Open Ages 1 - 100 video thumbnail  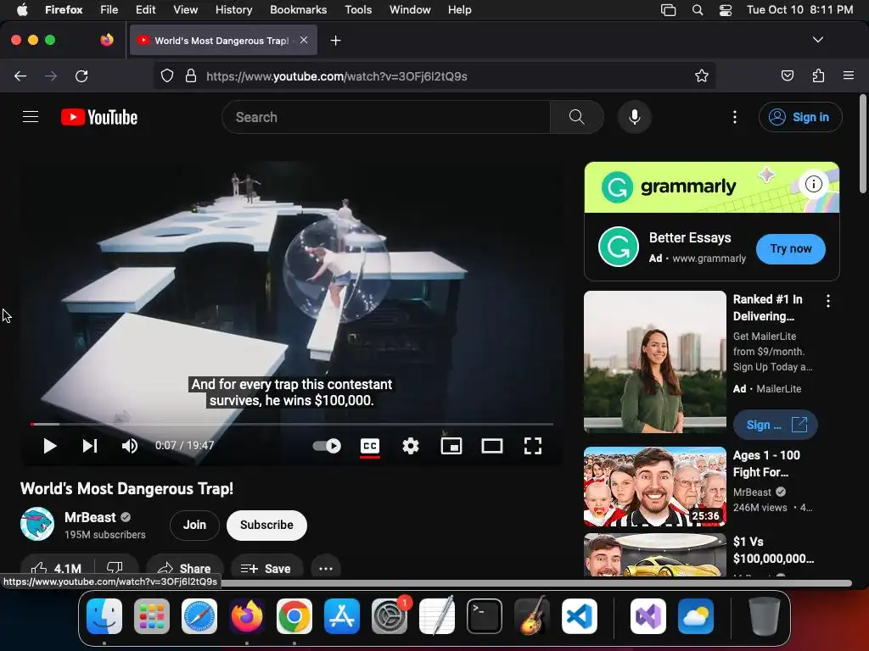point(655,487)
